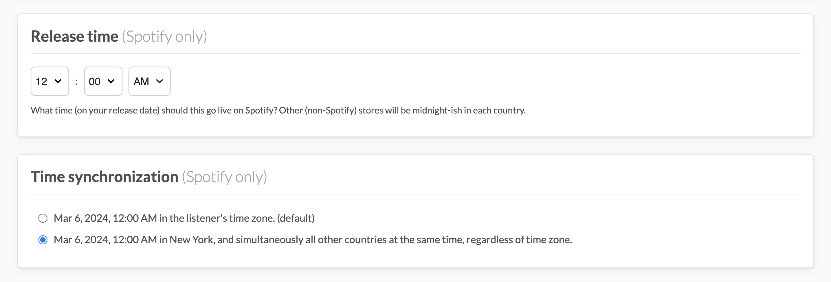Click the "00" value in the minutes box
Image resolution: width=831 pixels, height=282 pixels.
pyautogui.click(x=95, y=82)
